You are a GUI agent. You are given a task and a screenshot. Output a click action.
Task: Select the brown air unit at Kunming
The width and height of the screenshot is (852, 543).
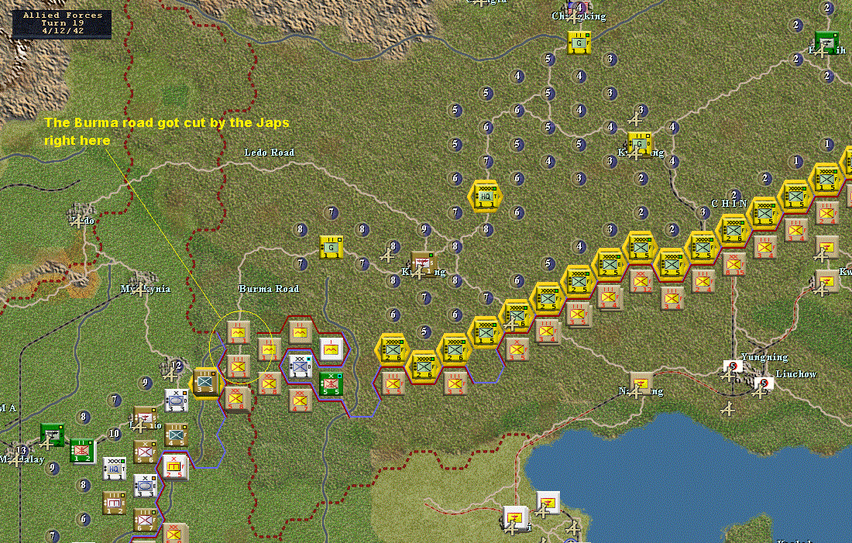[x=422, y=264]
